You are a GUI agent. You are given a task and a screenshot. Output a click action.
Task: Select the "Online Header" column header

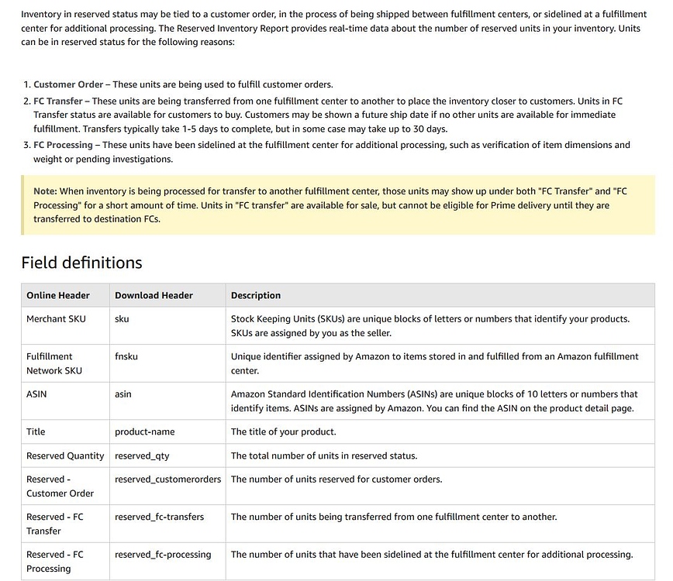(x=58, y=295)
